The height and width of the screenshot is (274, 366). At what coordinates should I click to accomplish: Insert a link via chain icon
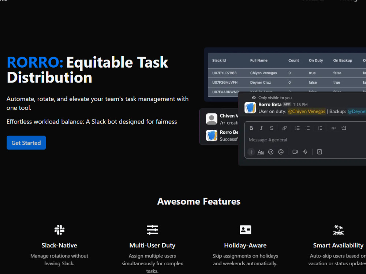(284, 128)
